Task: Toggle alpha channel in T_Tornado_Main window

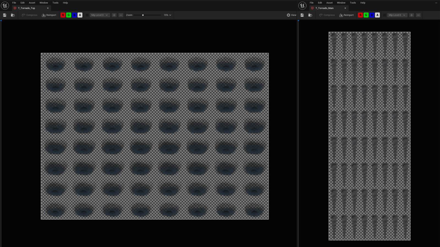Action: point(378,15)
